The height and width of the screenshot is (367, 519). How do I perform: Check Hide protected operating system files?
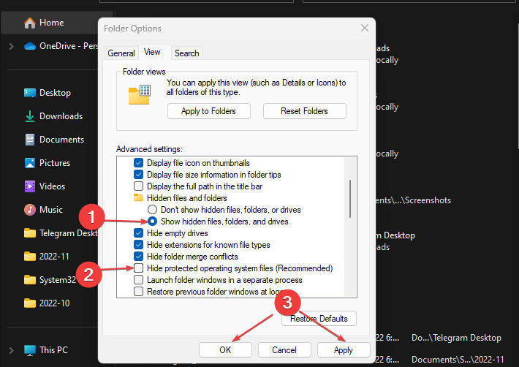(x=138, y=268)
